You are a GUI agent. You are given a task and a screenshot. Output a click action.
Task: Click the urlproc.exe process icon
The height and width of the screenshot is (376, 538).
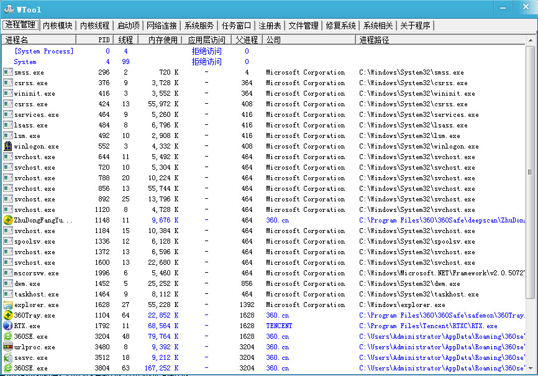7,347
